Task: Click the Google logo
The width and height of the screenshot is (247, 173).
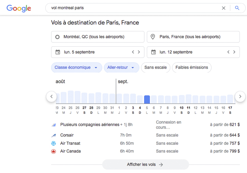Action: pyautogui.click(x=19, y=8)
